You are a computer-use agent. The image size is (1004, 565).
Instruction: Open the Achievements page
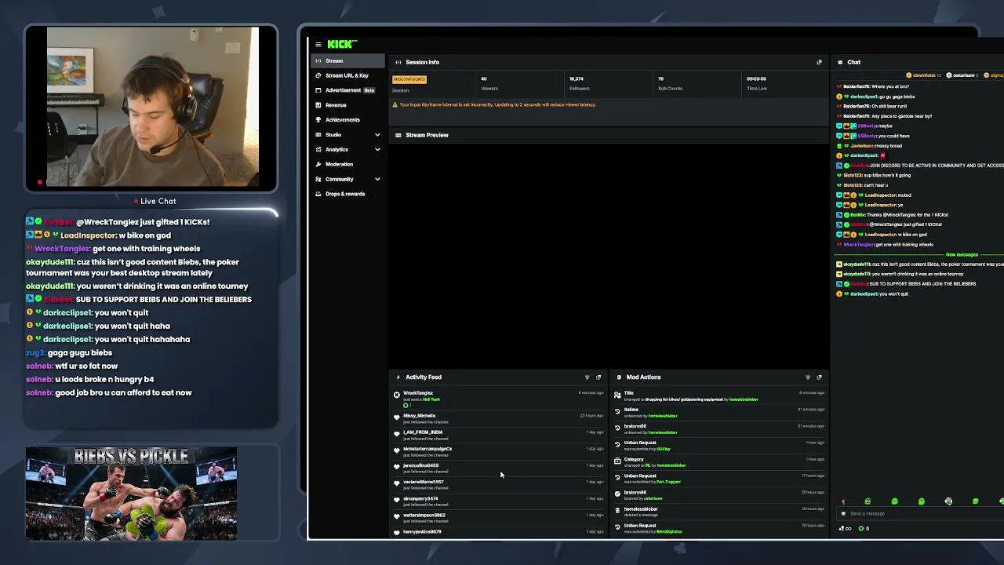tap(347, 120)
